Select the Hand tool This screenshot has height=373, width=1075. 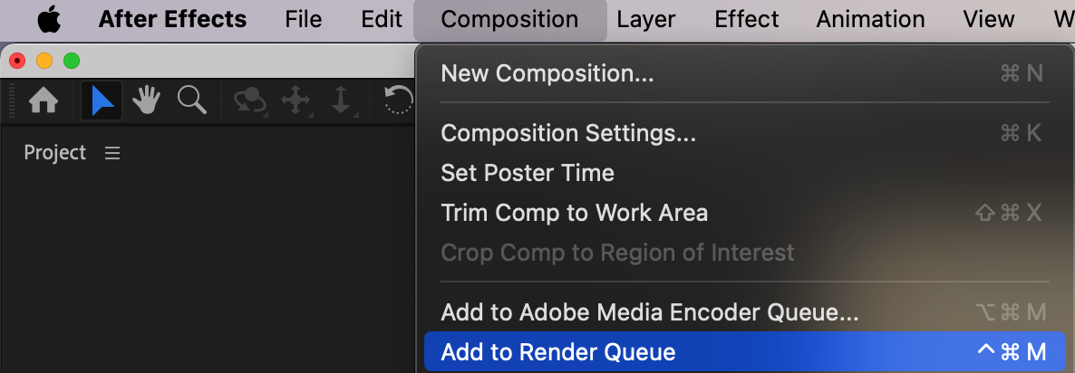(147, 100)
